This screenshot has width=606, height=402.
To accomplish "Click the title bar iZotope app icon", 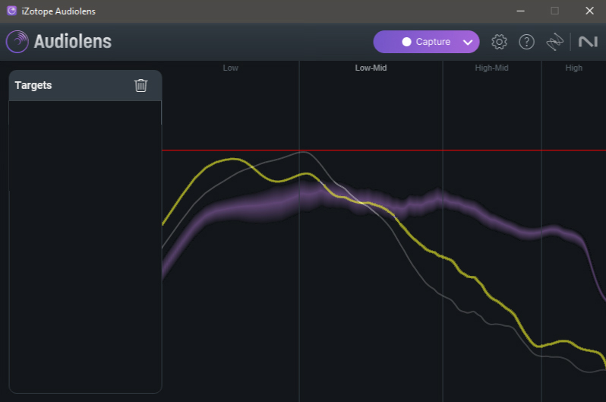I will (11, 11).
